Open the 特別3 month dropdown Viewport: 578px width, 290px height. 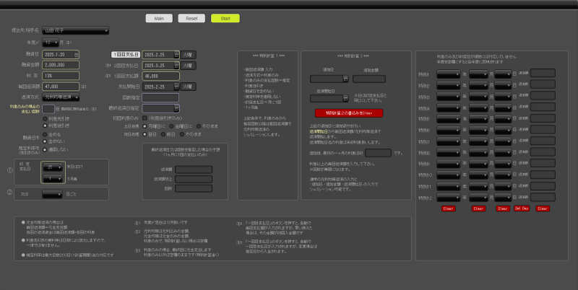[x=478, y=97]
